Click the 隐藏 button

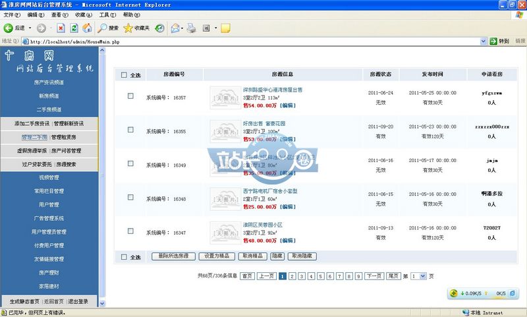pos(277,256)
